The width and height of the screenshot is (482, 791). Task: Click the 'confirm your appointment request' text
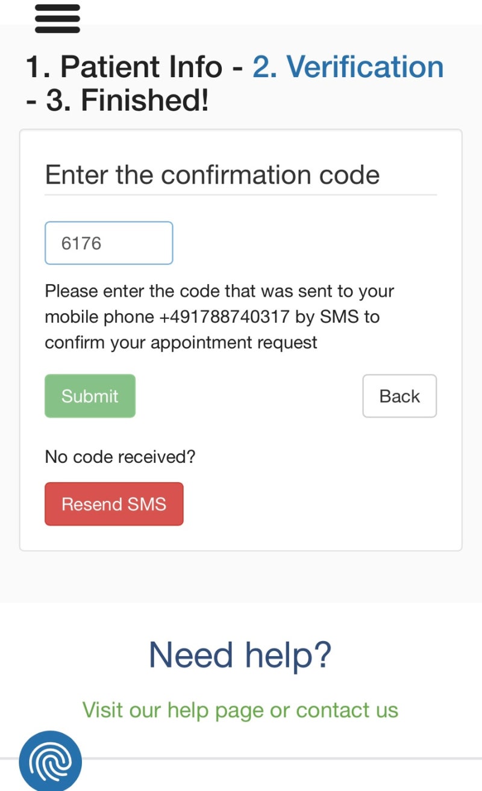[x=181, y=343]
